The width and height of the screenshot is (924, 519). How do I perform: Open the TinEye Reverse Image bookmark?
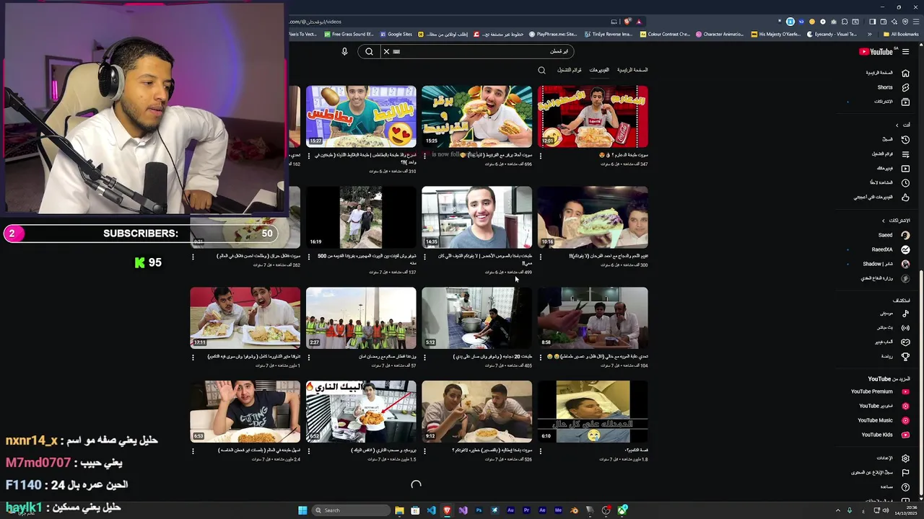point(609,34)
